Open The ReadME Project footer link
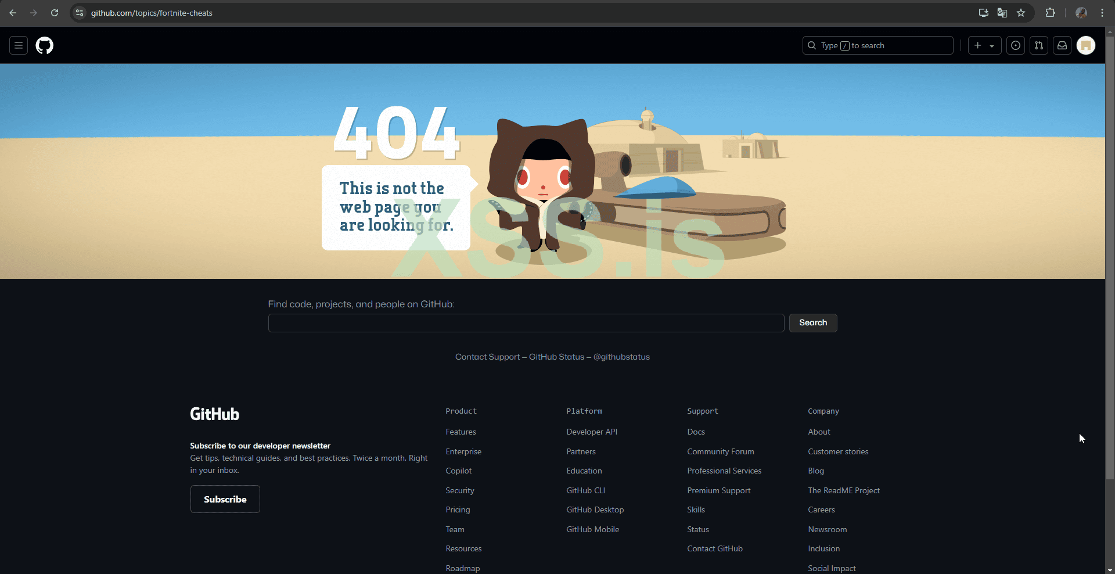 coord(844,490)
